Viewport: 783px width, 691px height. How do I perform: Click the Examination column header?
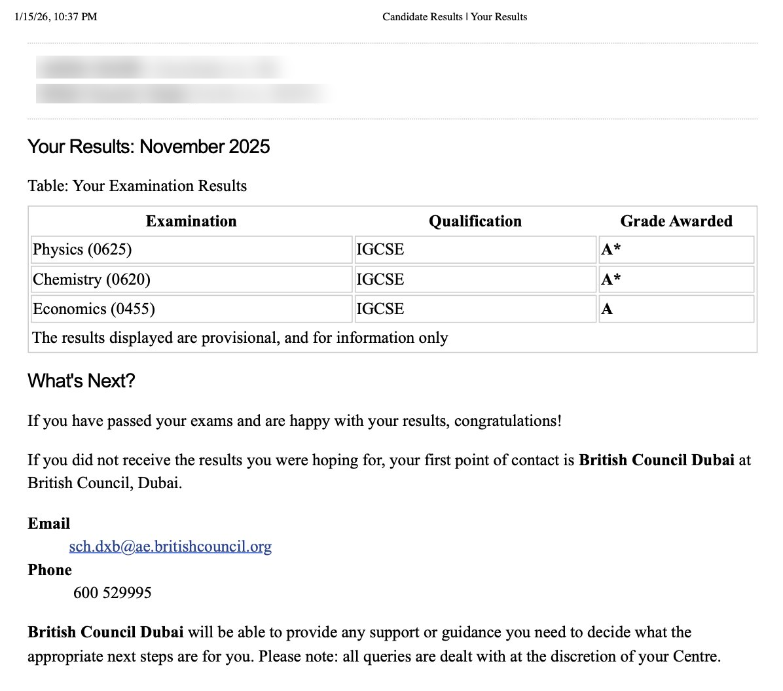point(191,221)
